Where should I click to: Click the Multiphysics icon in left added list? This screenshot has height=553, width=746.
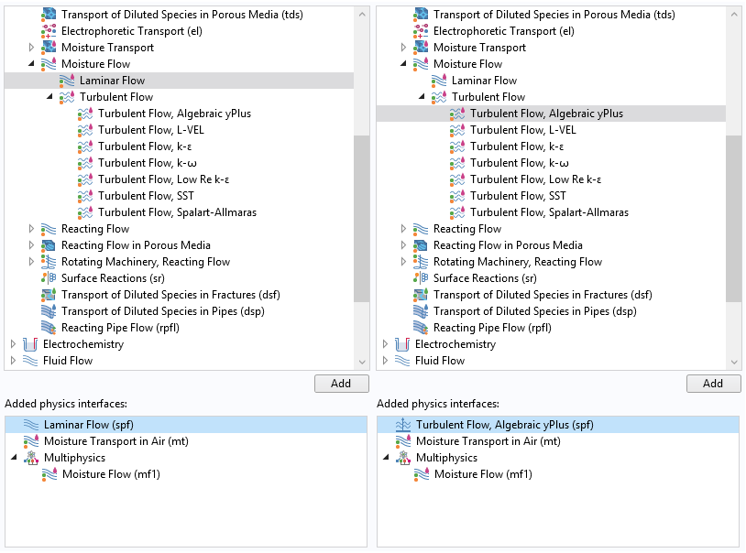click(x=31, y=458)
